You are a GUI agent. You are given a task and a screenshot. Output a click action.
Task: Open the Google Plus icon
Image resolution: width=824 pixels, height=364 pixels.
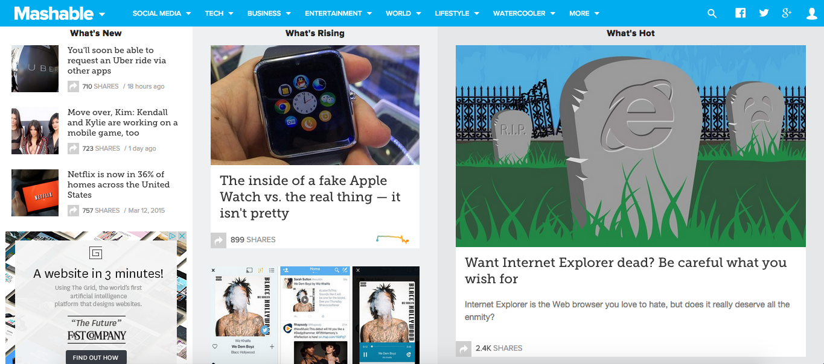[x=787, y=13]
